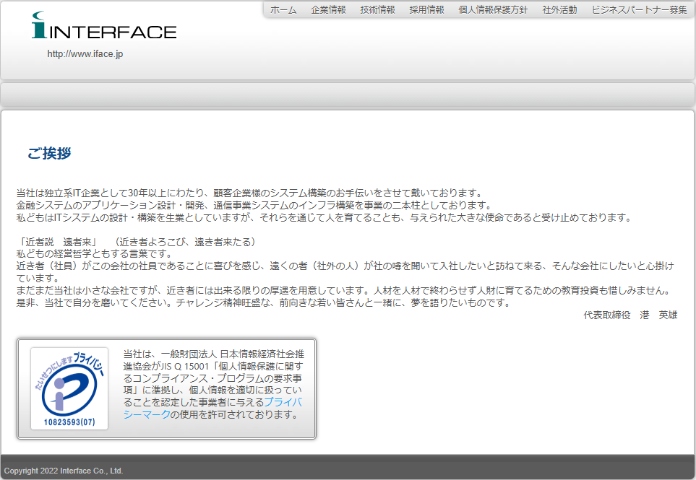Select 技術情報 in the top navigation
The image size is (696, 480).
[x=377, y=10]
